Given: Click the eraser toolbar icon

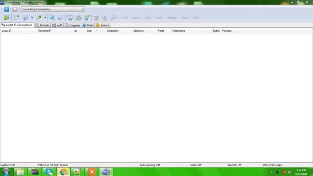Looking at the screenshot, I should pos(61,18).
